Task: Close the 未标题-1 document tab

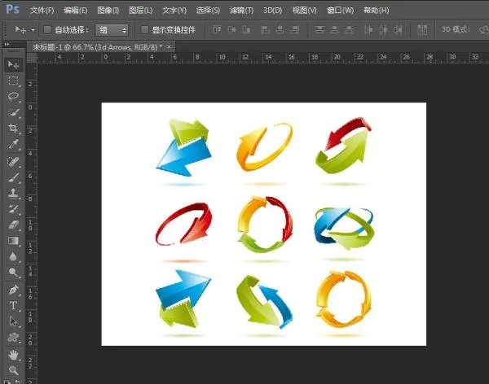Action: coord(170,47)
